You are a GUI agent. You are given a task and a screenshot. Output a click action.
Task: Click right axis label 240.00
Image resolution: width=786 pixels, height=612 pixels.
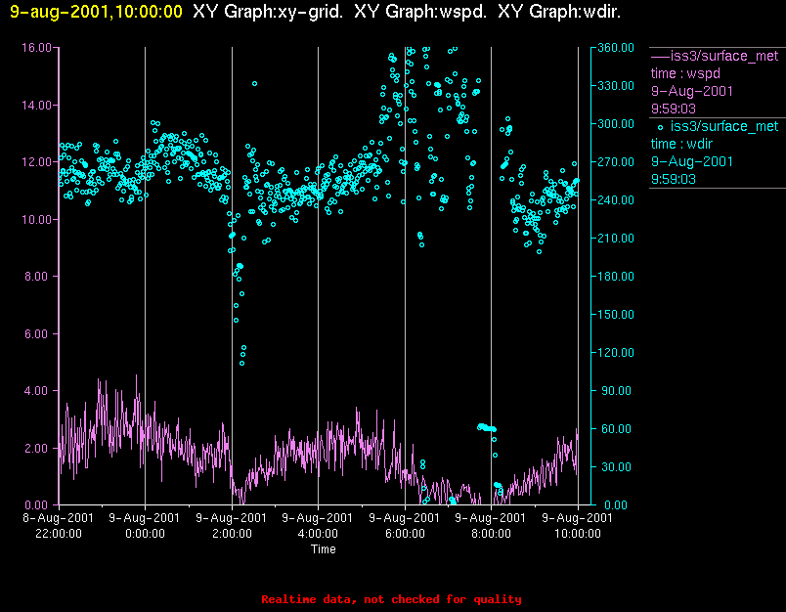(616, 200)
